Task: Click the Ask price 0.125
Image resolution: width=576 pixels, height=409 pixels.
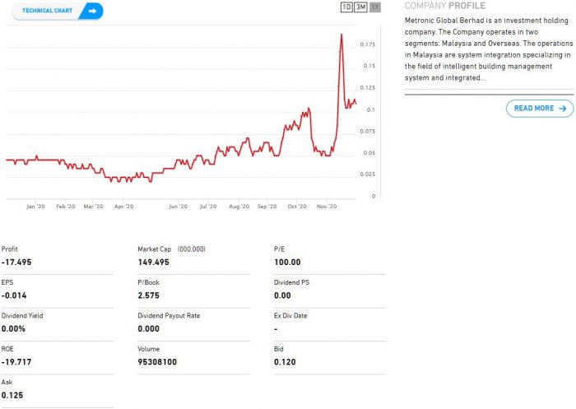Action: (12, 396)
